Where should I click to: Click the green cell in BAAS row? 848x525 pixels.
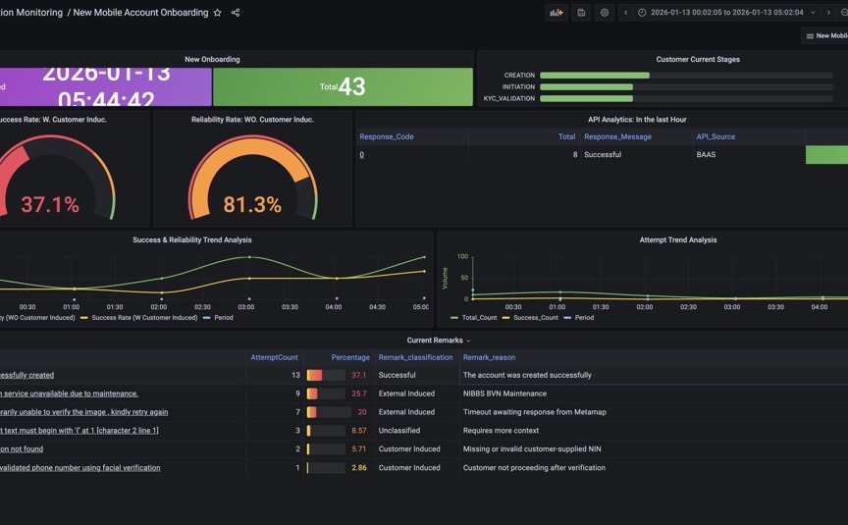(x=827, y=155)
